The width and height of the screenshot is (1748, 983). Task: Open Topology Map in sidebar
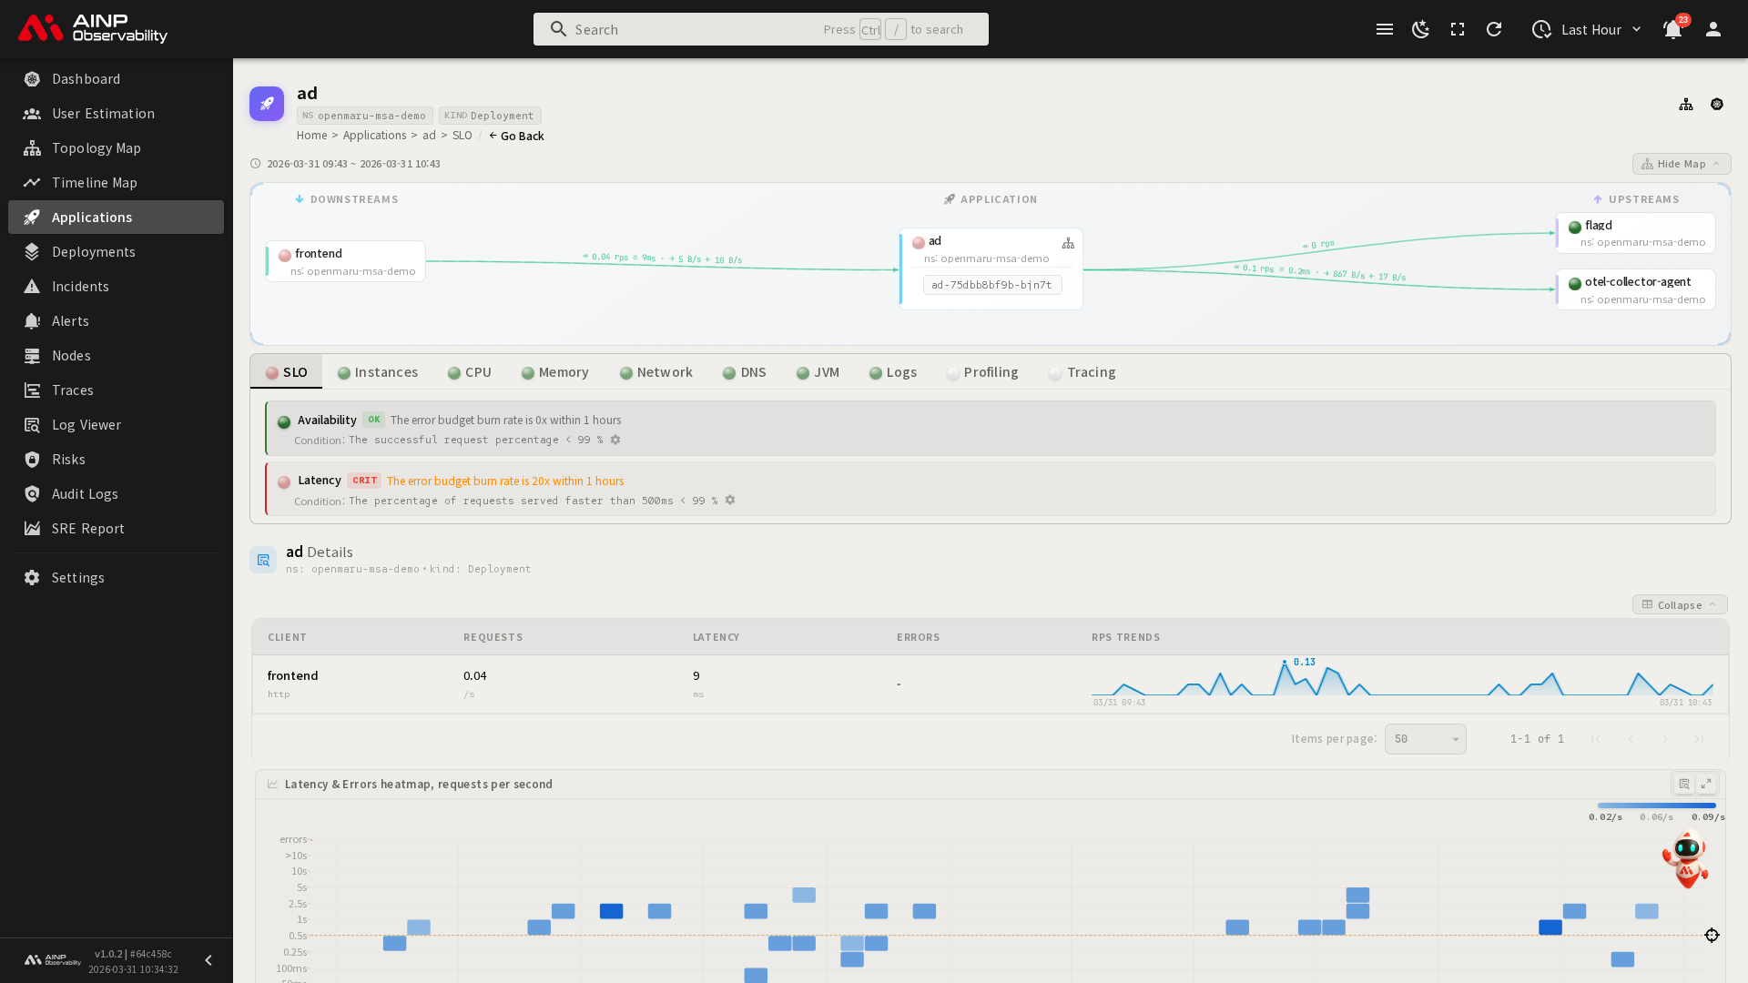click(x=96, y=148)
